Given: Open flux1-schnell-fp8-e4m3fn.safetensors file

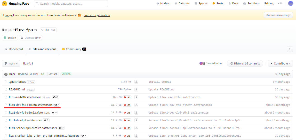Looking at the screenshot, I should point(33,128).
